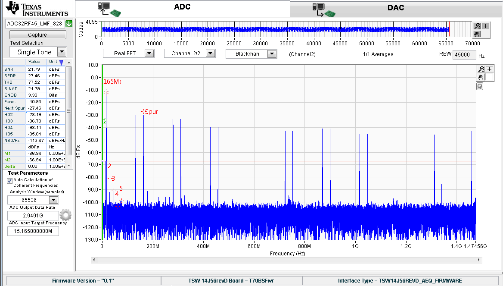The image size is (503, 286).
Task: Click the Firmware Version status entry
Action: click(83, 280)
